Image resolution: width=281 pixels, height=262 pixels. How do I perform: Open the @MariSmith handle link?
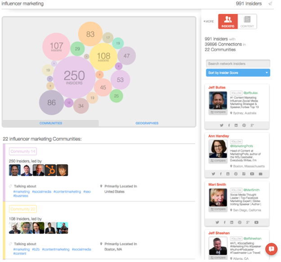(x=252, y=190)
